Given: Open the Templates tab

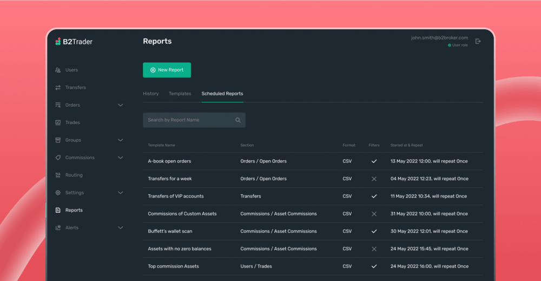Looking at the screenshot, I should 180,94.
